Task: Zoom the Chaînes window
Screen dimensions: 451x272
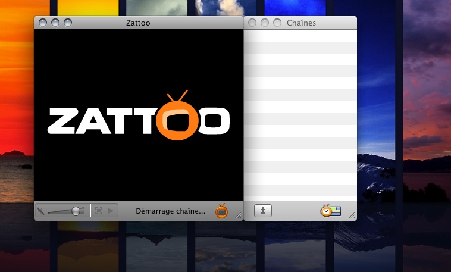Action: coord(277,23)
